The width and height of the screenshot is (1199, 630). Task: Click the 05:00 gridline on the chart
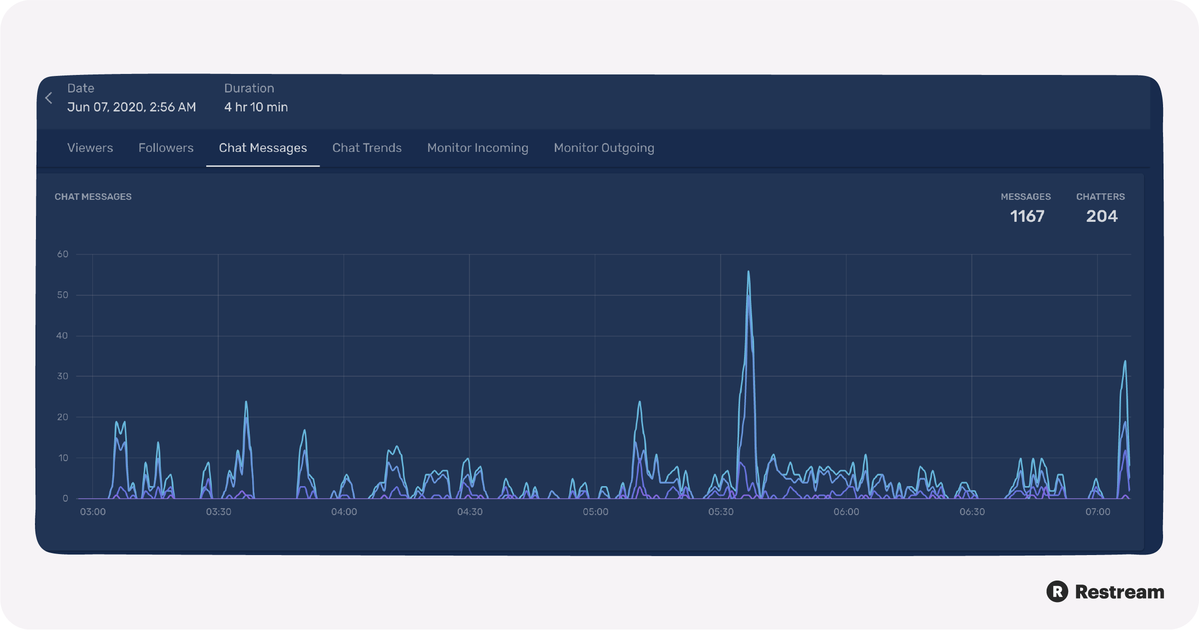tap(594, 375)
